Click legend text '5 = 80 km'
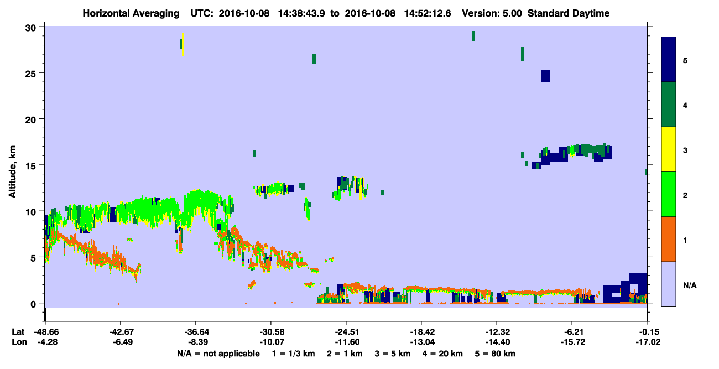Screen dimensions: 719x369 pyautogui.click(x=496, y=354)
